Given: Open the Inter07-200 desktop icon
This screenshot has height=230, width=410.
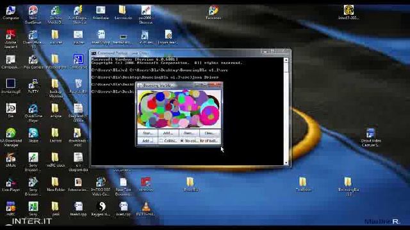Looking at the screenshot, I should (x=348, y=13).
